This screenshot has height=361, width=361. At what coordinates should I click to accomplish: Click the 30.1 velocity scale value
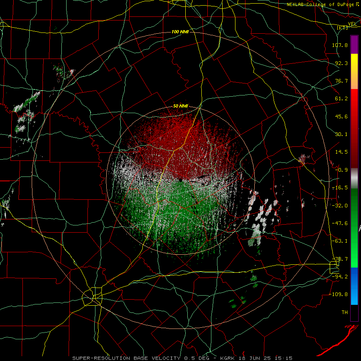click(x=341, y=134)
